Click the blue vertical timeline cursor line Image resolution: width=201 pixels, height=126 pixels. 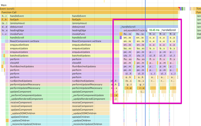click(x=145, y=63)
